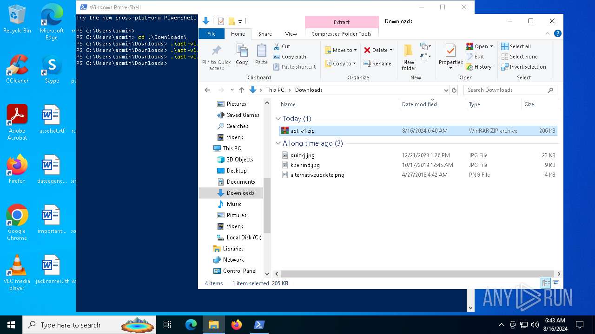Select alternativeupdate.png file
This screenshot has height=334, width=595.
pyautogui.click(x=418, y=175)
